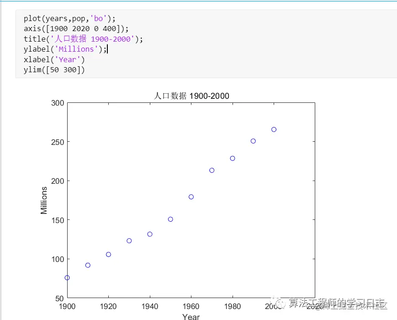Select the data point at year 1910

click(88, 265)
